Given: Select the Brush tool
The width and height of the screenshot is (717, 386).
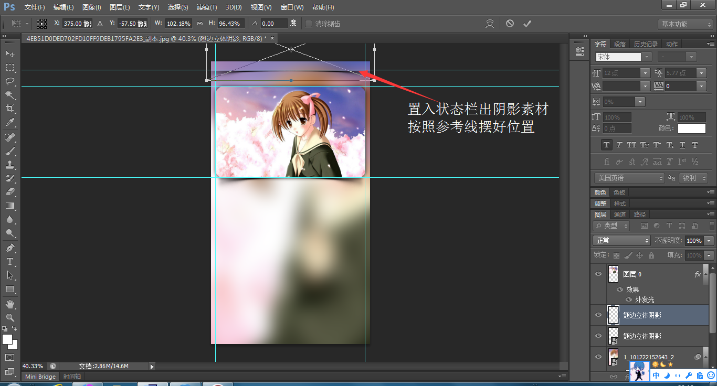Looking at the screenshot, I should (x=10, y=151).
